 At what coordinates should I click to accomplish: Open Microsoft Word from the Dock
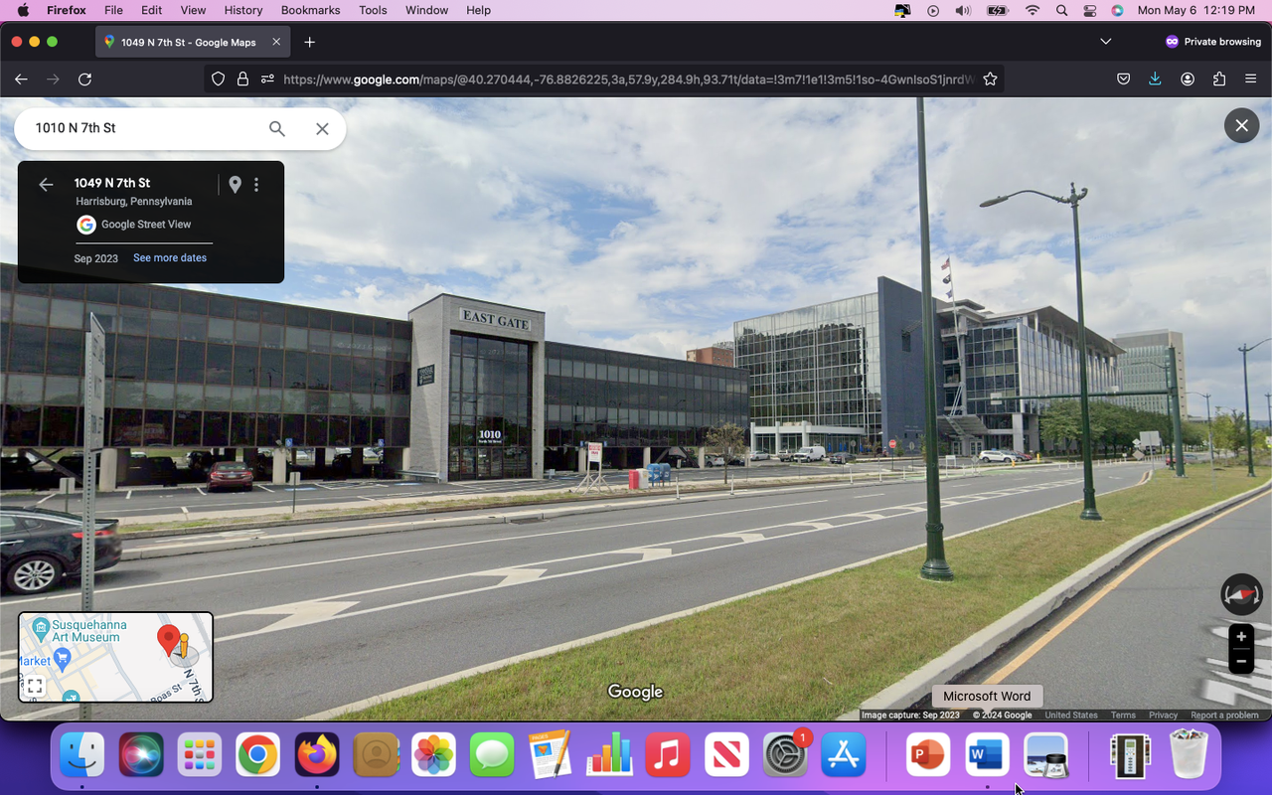[x=986, y=756]
